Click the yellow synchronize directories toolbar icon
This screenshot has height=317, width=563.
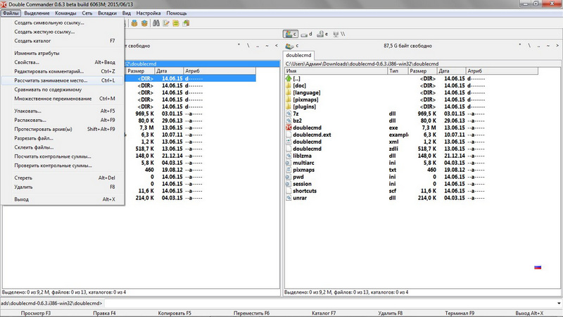(x=175, y=23)
